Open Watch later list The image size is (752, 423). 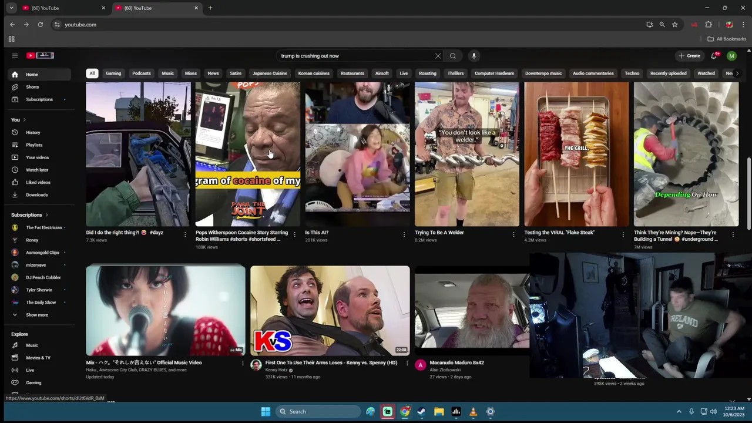tap(39, 170)
